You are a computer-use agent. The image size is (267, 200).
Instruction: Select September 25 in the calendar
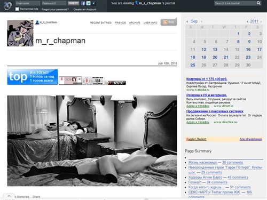point(193,65)
